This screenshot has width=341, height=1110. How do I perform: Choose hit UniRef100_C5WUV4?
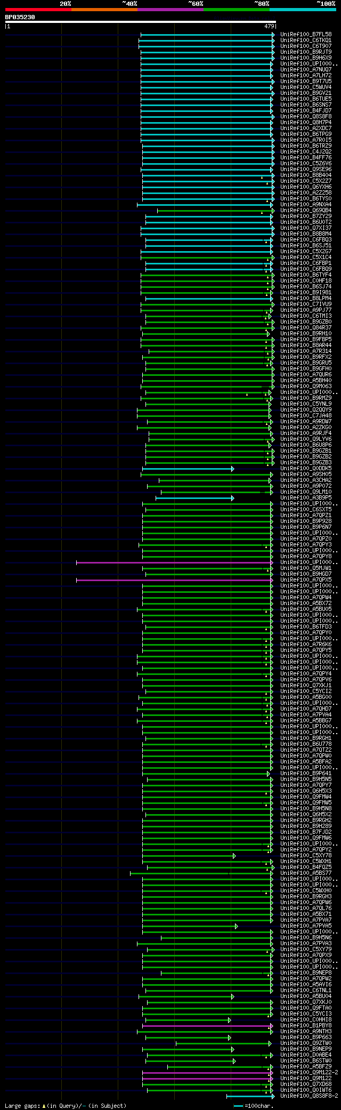tap(306, 87)
